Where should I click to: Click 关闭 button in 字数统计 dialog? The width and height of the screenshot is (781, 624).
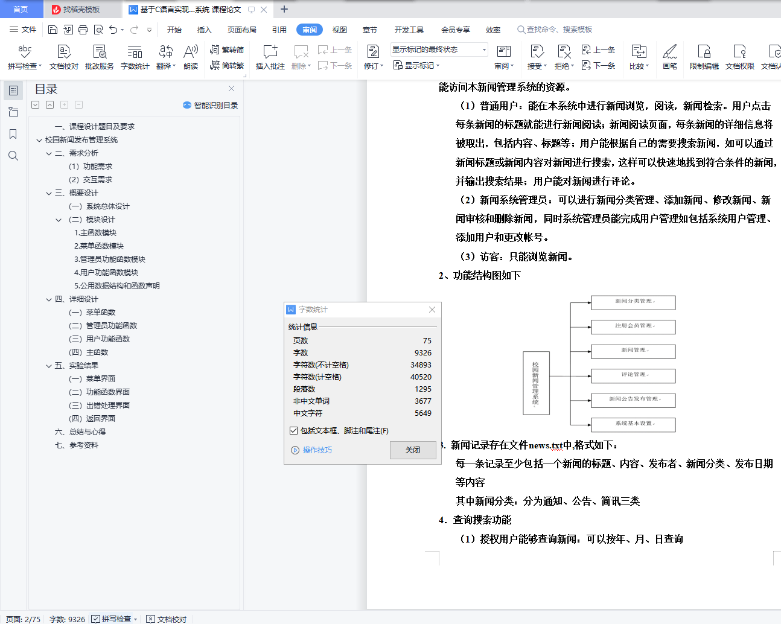point(413,450)
